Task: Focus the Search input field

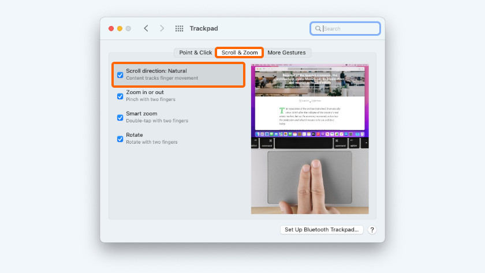Action: (x=349, y=28)
